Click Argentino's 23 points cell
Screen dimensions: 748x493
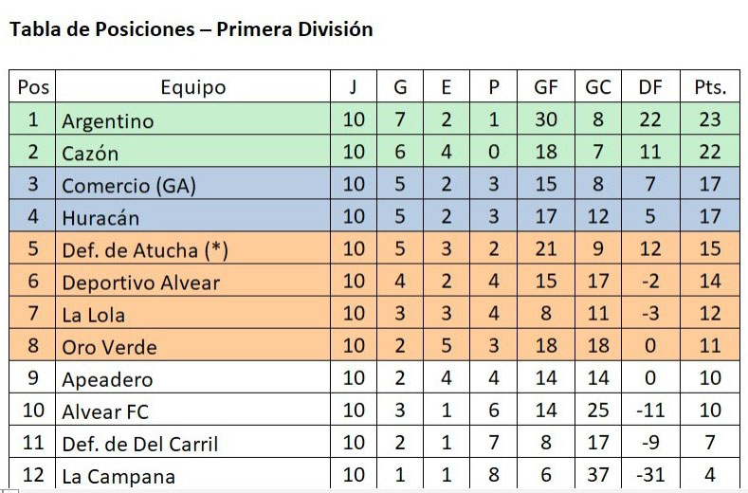tap(710, 119)
